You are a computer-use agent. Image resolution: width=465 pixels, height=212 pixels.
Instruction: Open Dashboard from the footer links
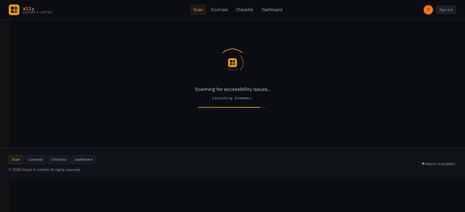pyautogui.click(x=83, y=160)
